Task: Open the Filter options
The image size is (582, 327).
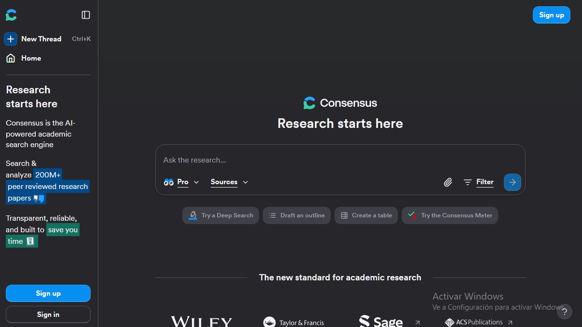Action: (x=479, y=182)
